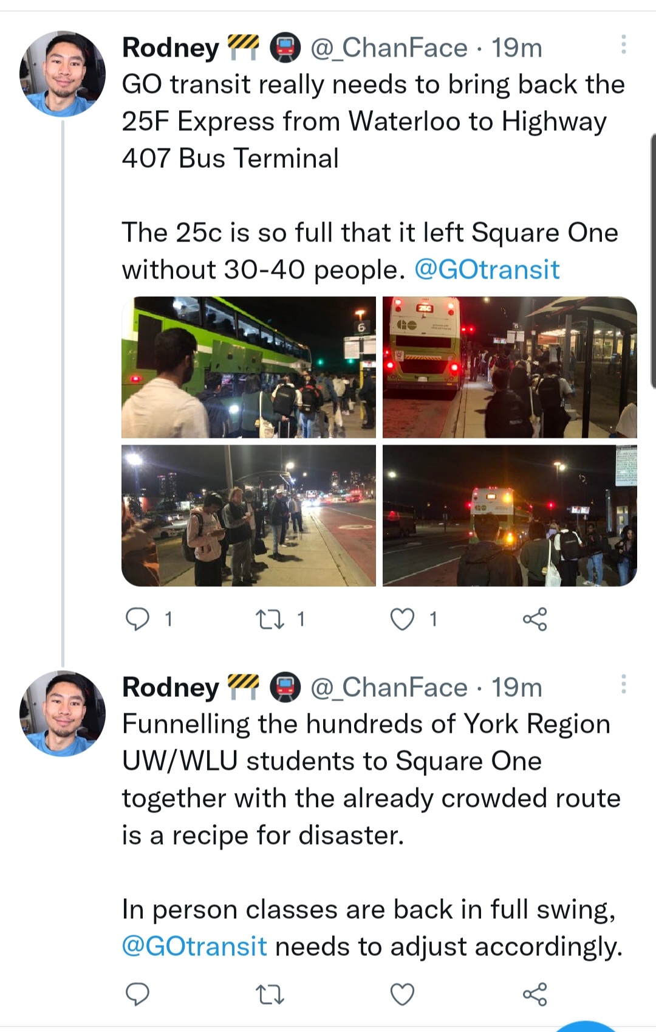Image resolution: width=656 pixels, height=1032 pixels.
Task: Open @_ChanFace handle on first tweet
Action: click(389, 48)
